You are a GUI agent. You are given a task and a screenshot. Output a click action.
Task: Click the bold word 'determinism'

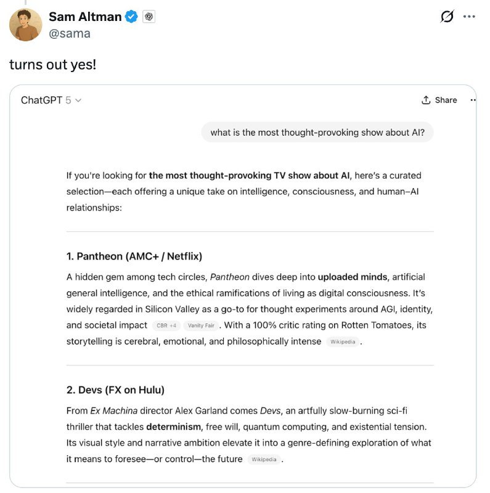(173, 426)
